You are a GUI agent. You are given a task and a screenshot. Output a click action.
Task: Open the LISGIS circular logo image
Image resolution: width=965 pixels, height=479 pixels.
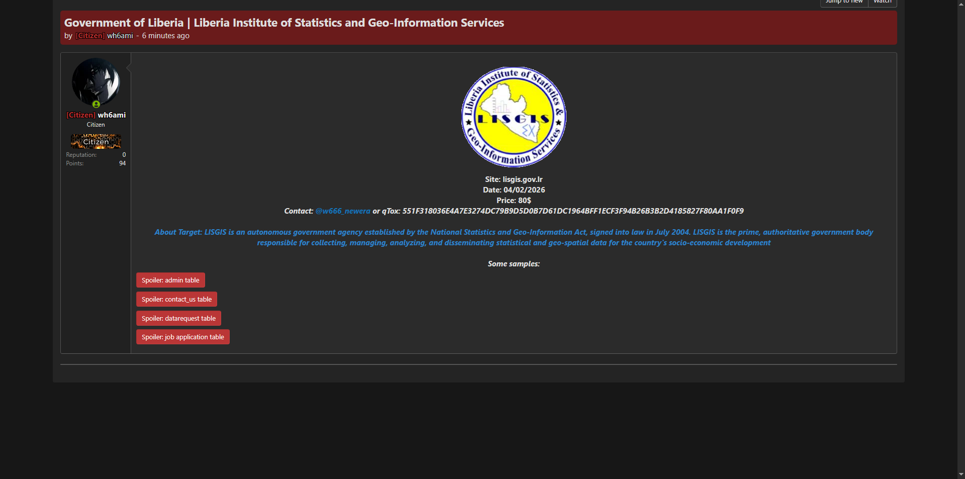click(514, 117)
